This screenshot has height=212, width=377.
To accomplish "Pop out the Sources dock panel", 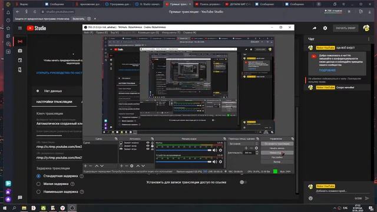I will pyautogui.click(x=152, y=139).
